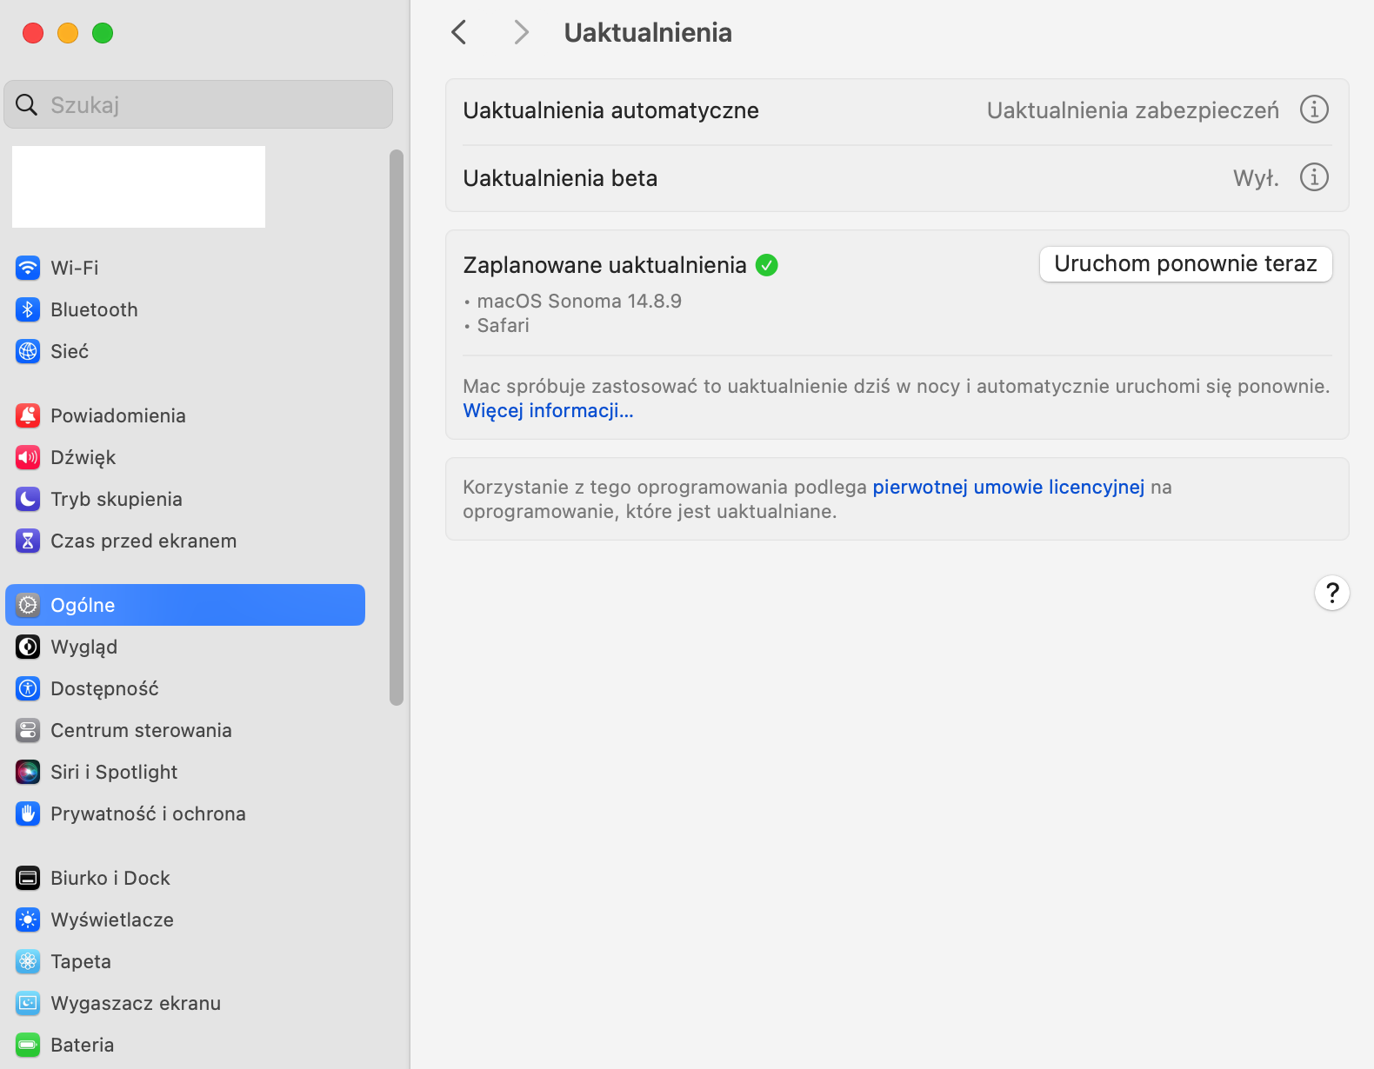Click the search magnifier icon
The width and height of the screenshot is (1374, 1069).
pyautogui.click(x=27, y=105)
